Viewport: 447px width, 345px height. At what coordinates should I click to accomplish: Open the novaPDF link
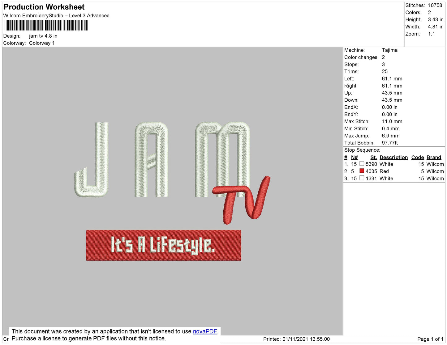point(205,331)
